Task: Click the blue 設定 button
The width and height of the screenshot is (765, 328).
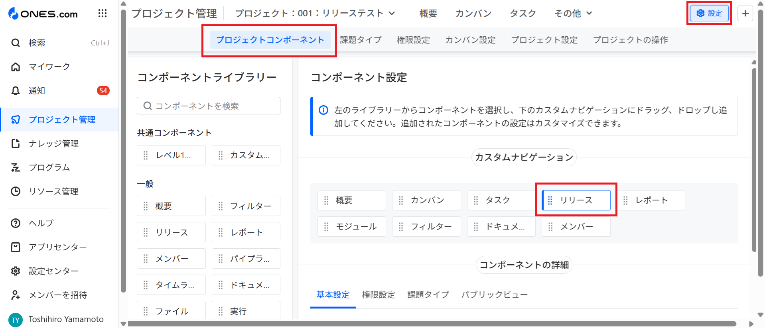Action: point(709,14)
